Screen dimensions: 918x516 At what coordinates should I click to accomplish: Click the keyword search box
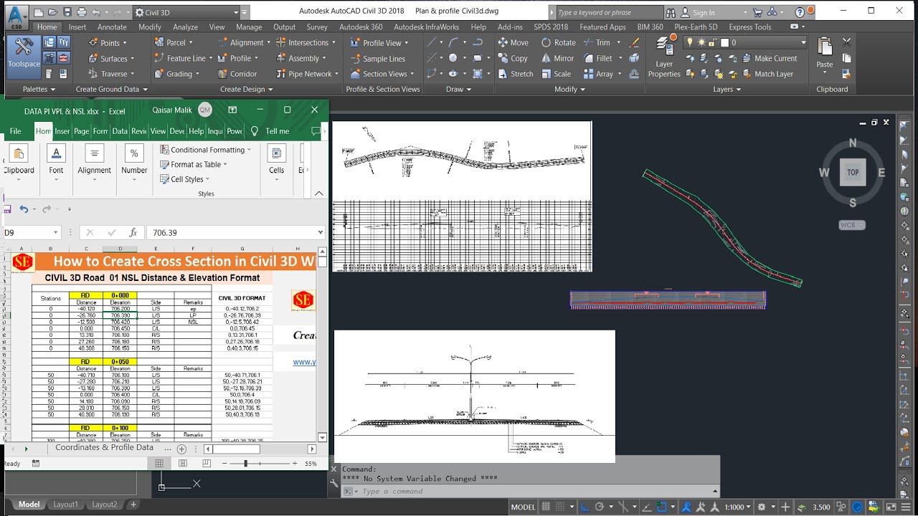tap(609, 12)
